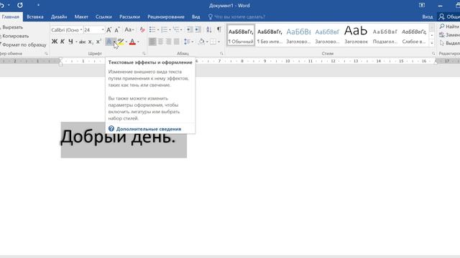
Task: Open the Дополнительные сведения link
Action: [x=149, y=129]
